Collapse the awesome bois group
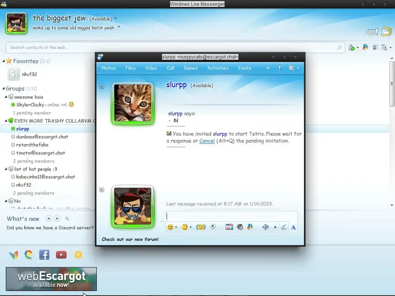Viewport: 395px width, 296px height. coord(6,97)
